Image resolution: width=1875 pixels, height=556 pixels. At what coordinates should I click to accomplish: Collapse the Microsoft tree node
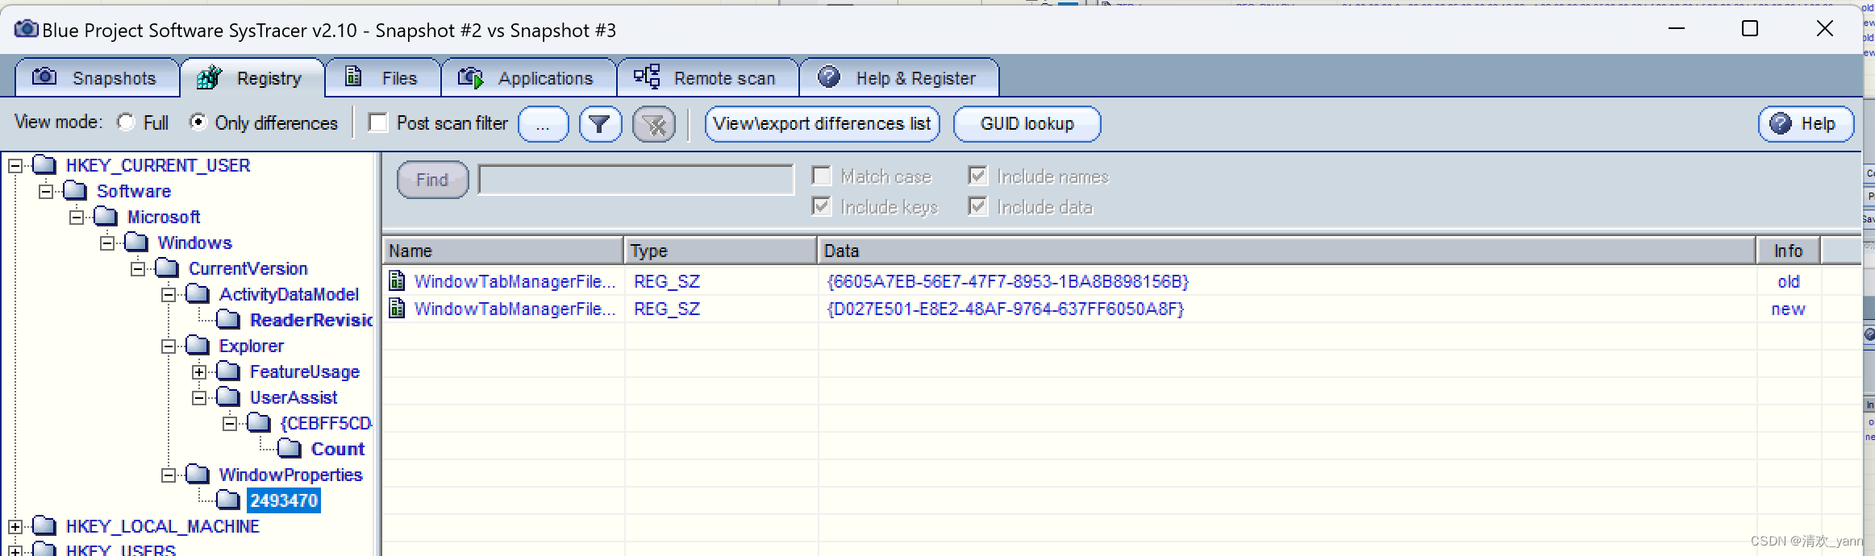77,218
